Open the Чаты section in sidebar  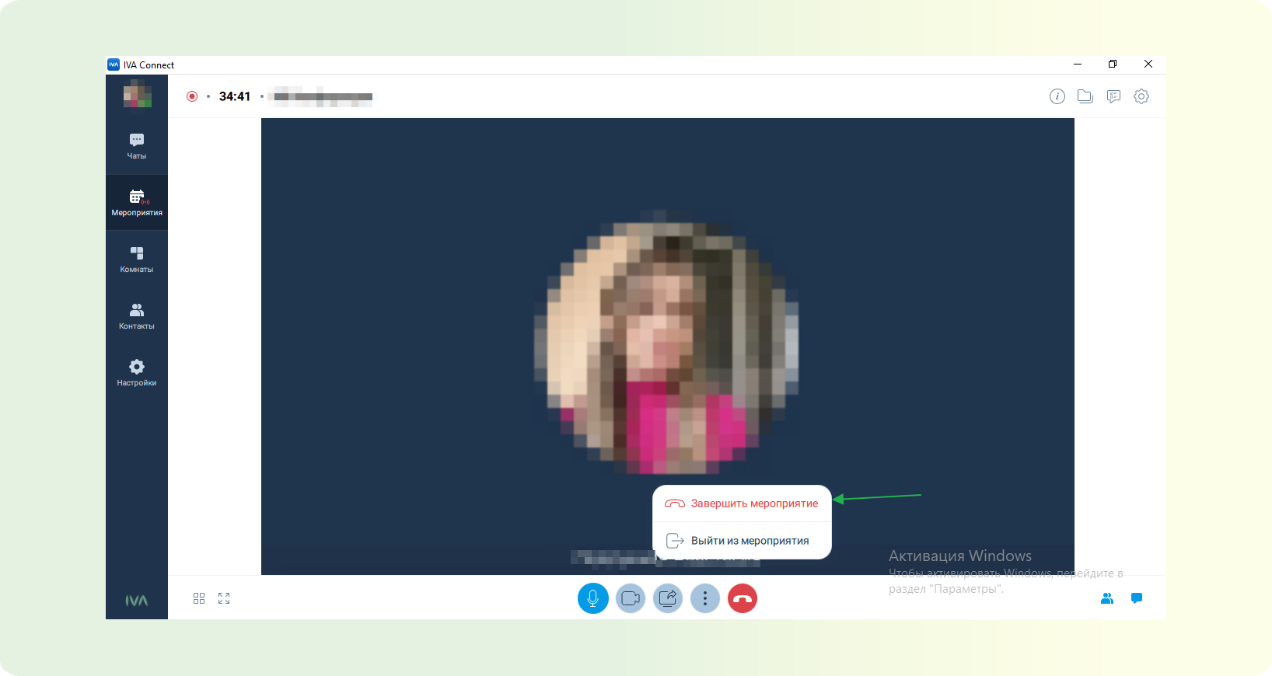(137, 146)
